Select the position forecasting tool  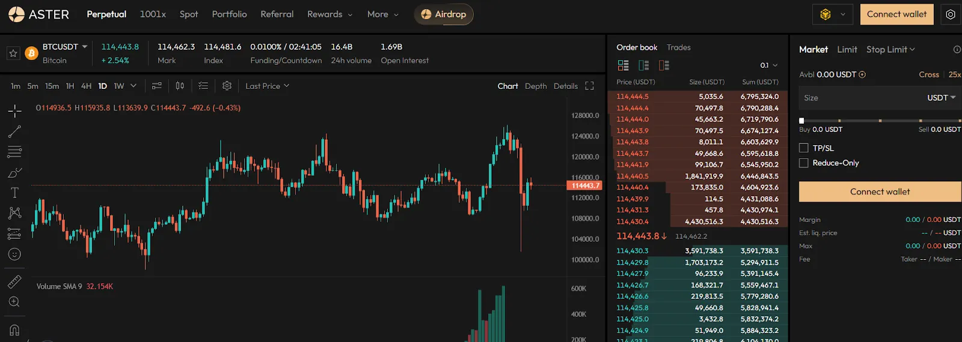[x=14, y=234]
